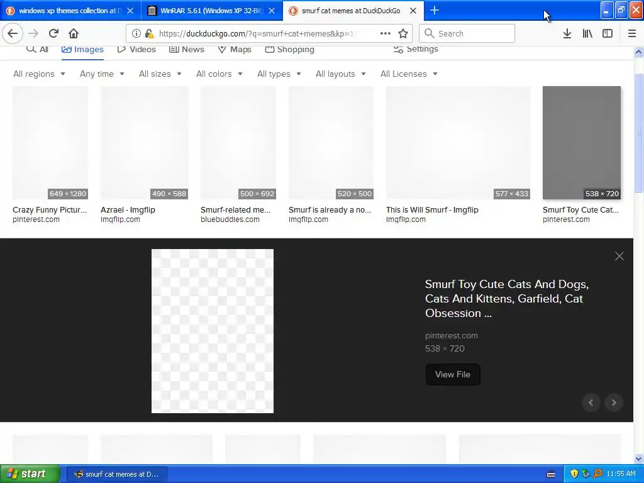Open the Smurf Toy Cute Cats title link
The height and width of the screenshot is (483, 644).
click(507, 299)
